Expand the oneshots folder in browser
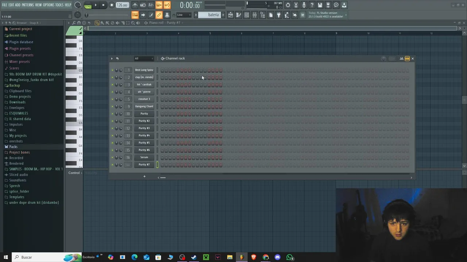Screen dimensions: 467x262 [16, 141]
